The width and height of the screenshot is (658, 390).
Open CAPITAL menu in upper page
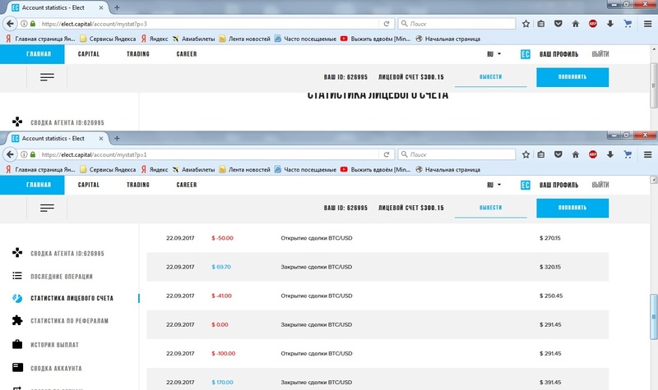[x=89, y=54]
